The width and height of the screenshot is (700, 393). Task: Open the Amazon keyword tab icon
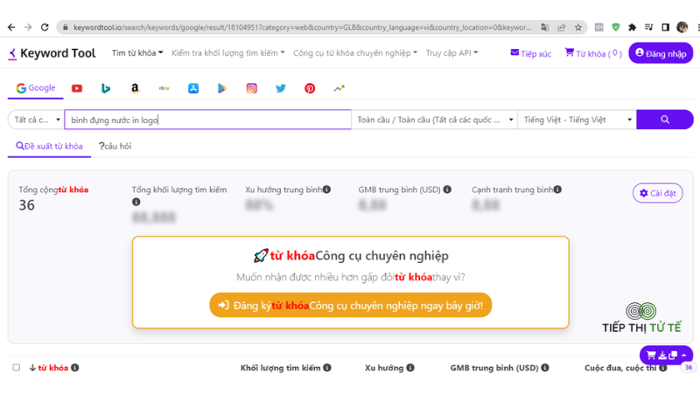click(x=135, y=88)
